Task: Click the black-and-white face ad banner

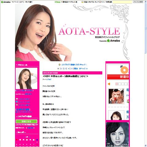Action: [118, 134]
